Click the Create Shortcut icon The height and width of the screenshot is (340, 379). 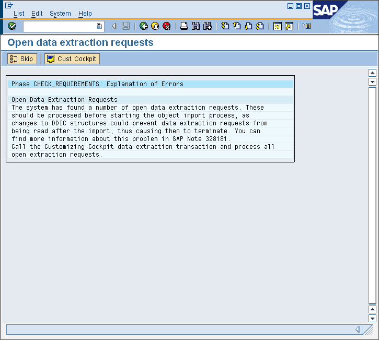coord(289,26)
